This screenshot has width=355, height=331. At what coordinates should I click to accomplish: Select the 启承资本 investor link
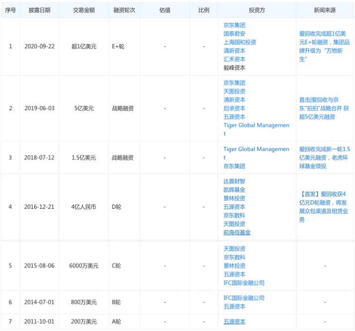click(234, 108)
